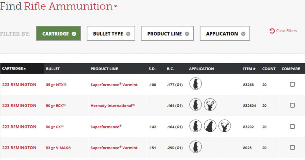Expand the Rifle Ammunition title dropdown arrow
Screen dimensions: 305x160
[x=116, y=7]
